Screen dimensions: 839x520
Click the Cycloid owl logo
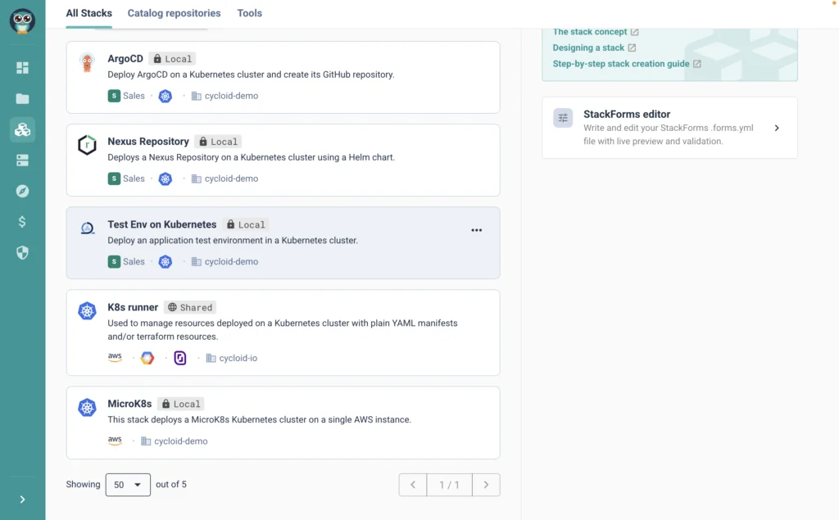coord(22,21)
